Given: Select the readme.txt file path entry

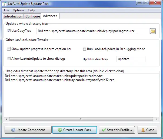Looking at the screenshot, I should tap(54, 76).
